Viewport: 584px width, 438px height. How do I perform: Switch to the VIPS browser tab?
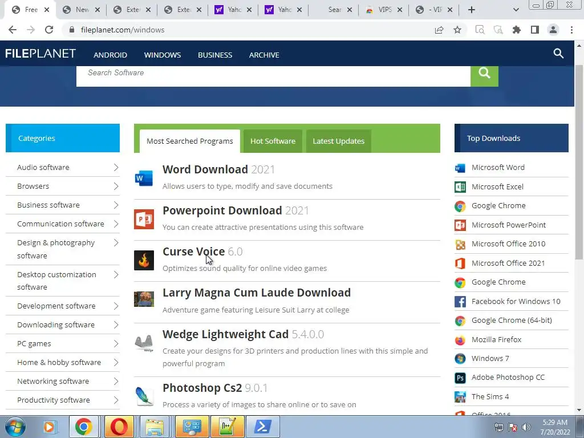click(x=384, y=10)
